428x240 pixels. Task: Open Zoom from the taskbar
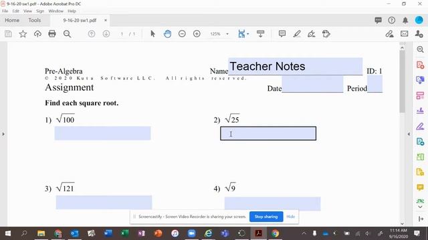(x=192, y=233)
